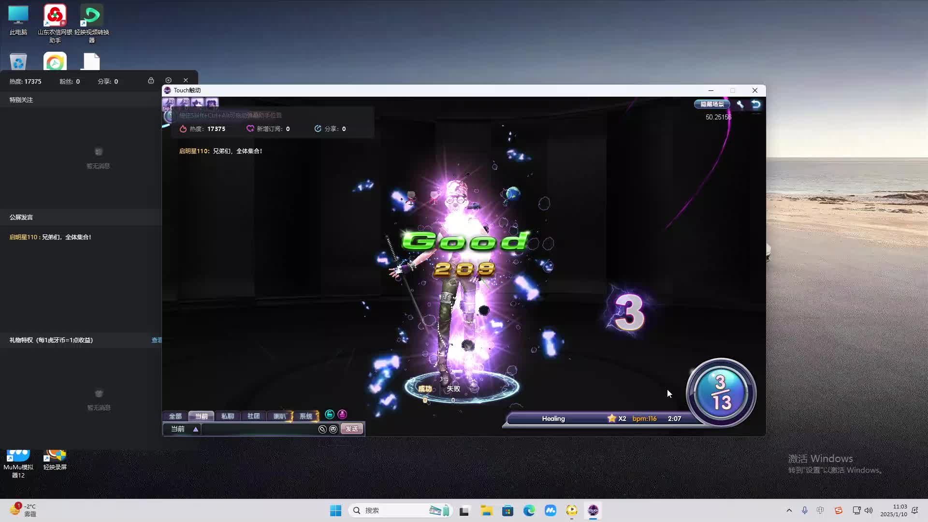Click the blue return arrow icon

(756, 104)
